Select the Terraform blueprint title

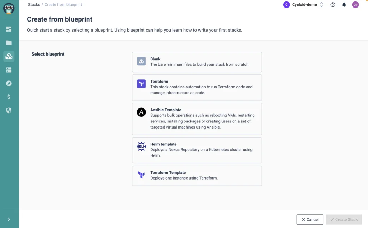(x=159, y=82)
